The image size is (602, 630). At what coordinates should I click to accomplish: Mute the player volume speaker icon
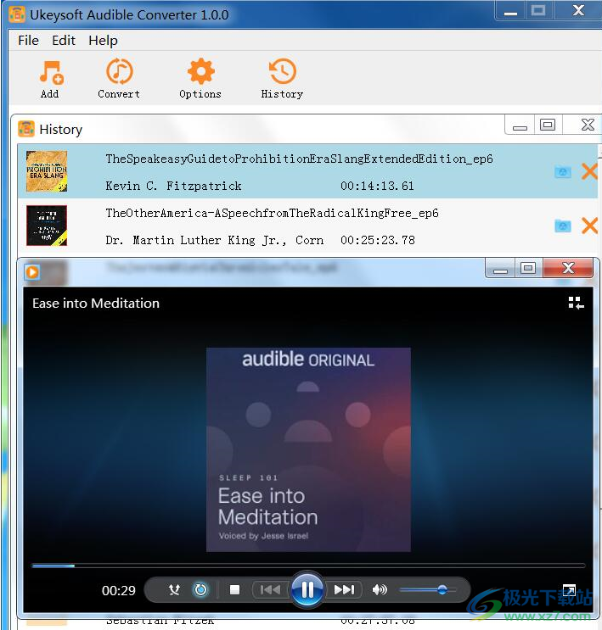coord(380,589)
